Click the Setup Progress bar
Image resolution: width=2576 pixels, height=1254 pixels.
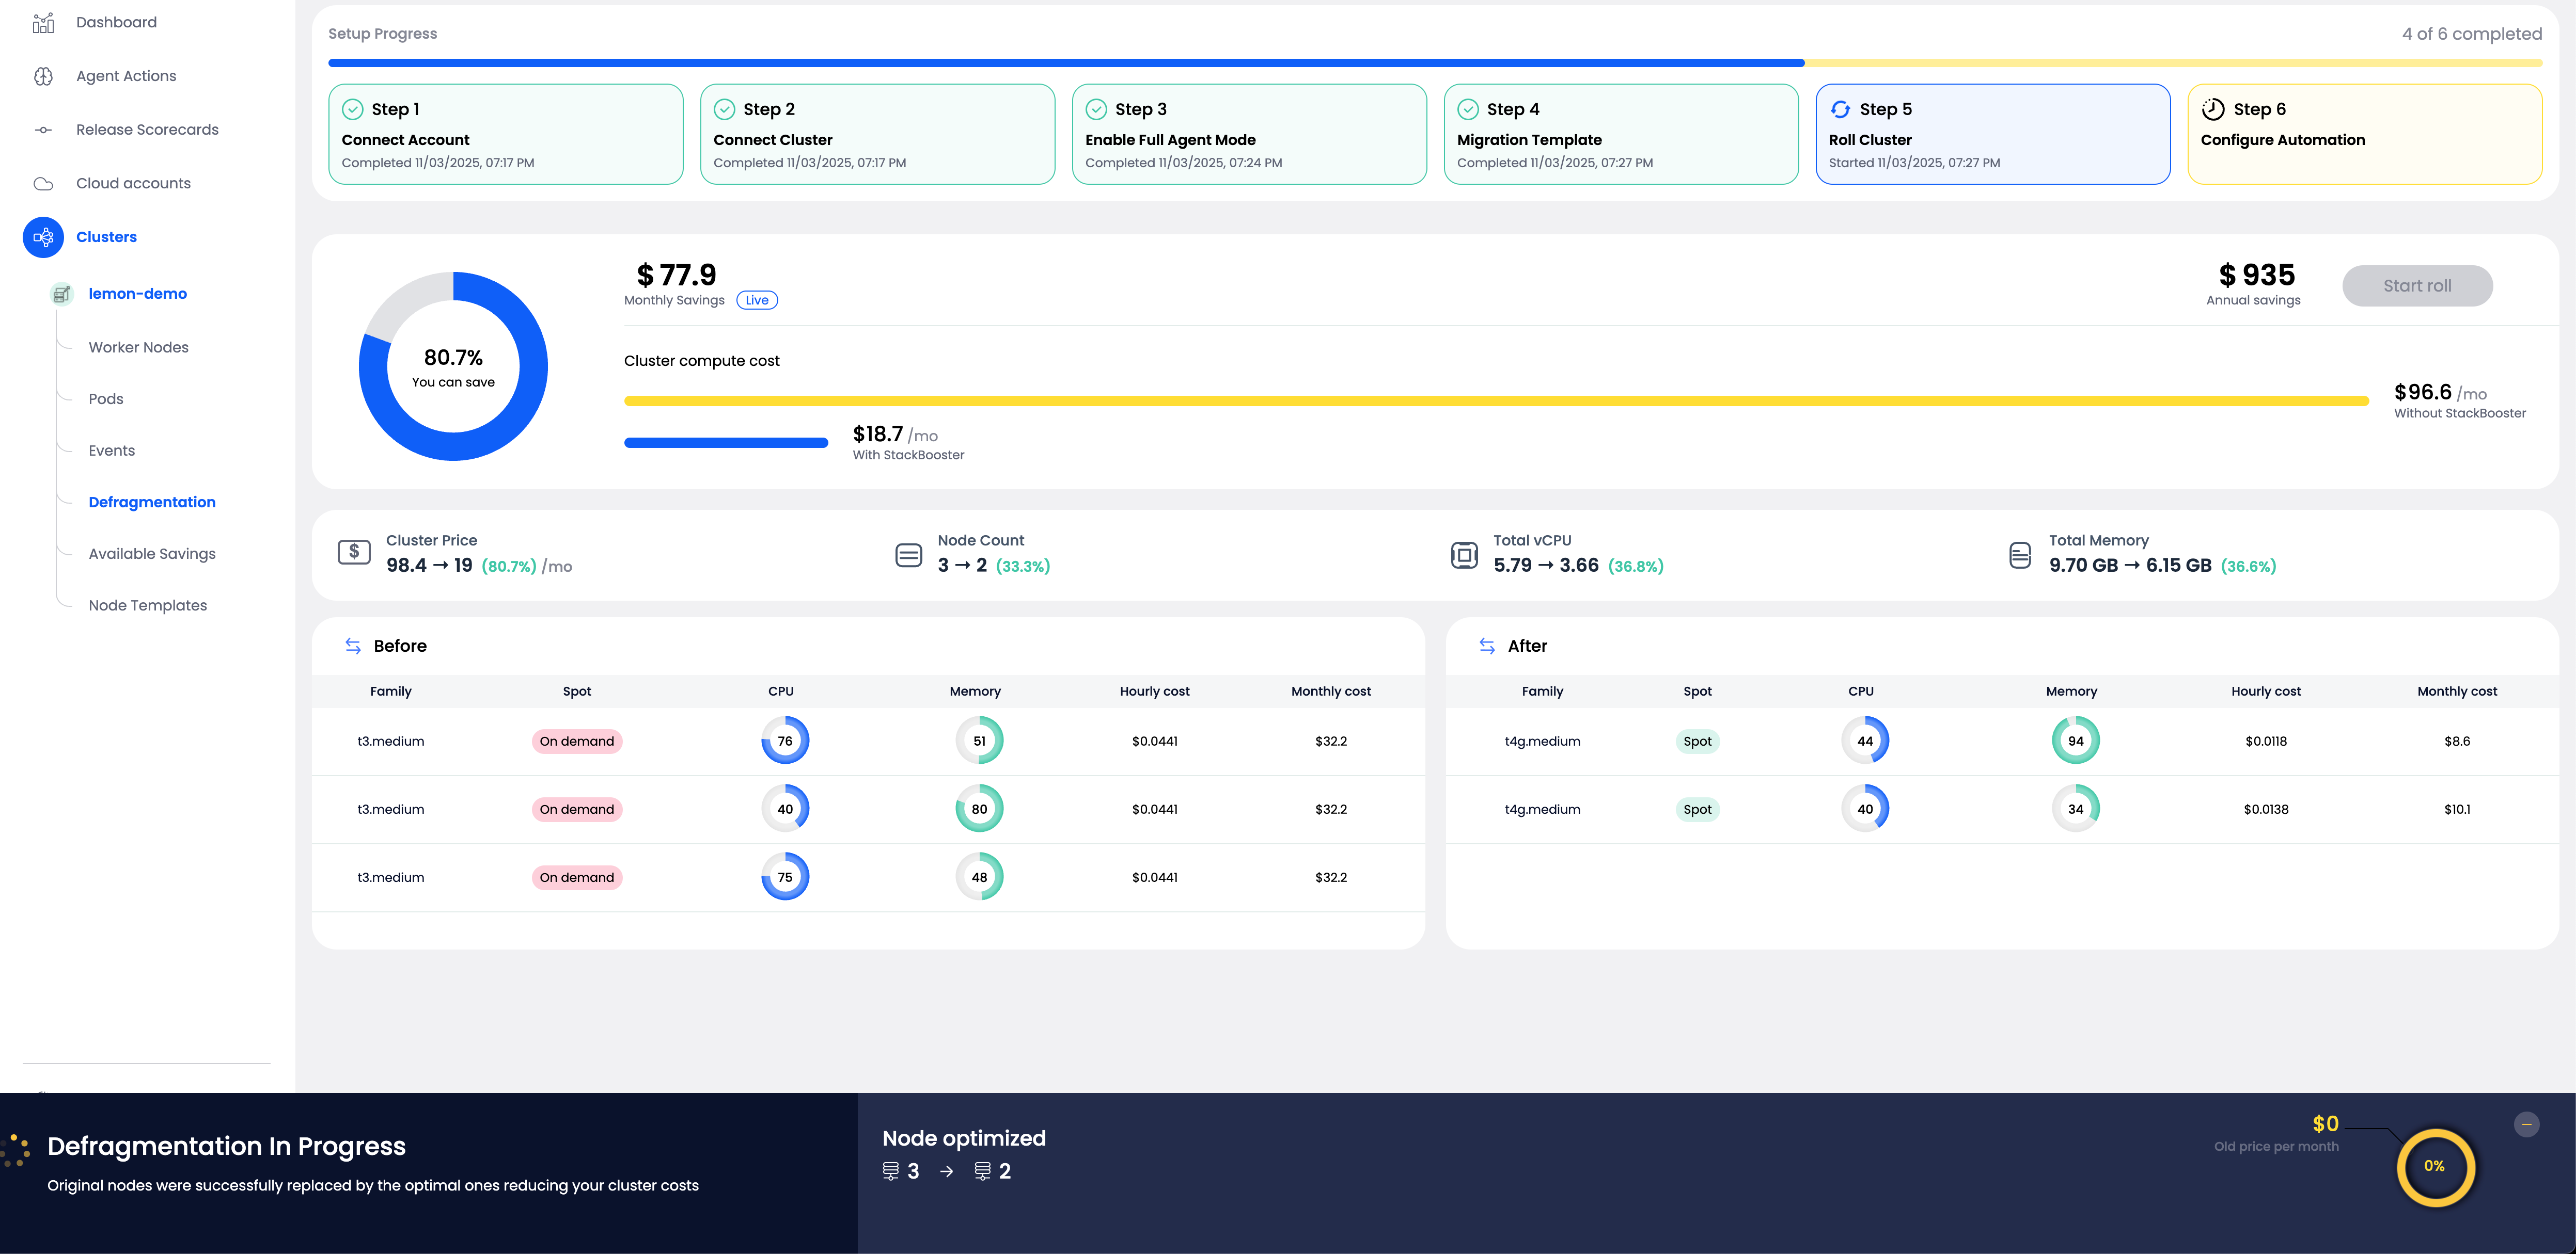click(x=1434, y=63)
